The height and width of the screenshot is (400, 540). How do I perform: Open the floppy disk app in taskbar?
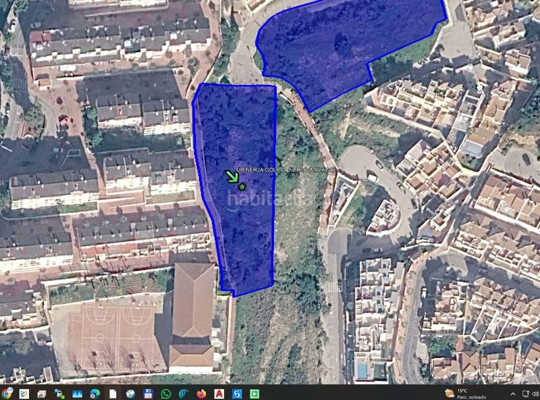click(x=148, y=393)
